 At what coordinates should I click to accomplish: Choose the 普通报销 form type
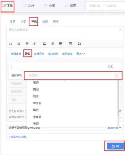click(x=39, y=54)
